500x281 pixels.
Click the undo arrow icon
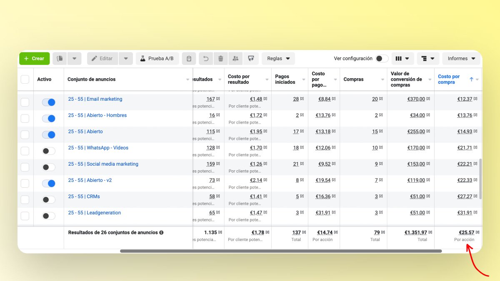206,59
